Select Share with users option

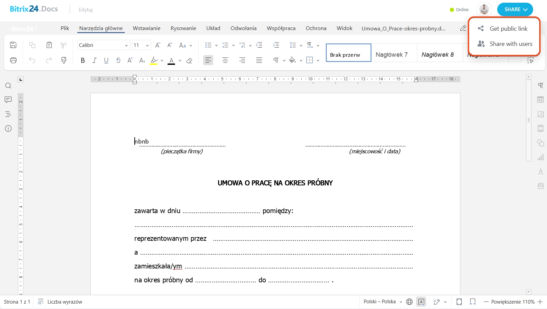coord(510,44)
